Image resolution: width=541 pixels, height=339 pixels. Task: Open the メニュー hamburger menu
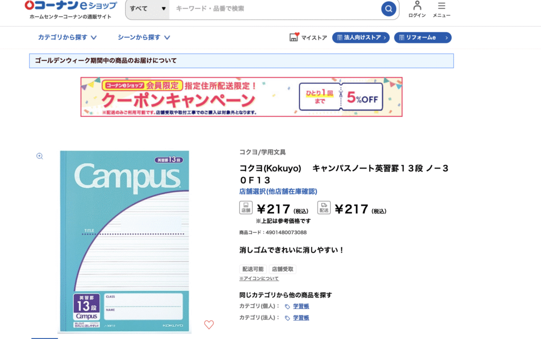[x=442, y=10]
